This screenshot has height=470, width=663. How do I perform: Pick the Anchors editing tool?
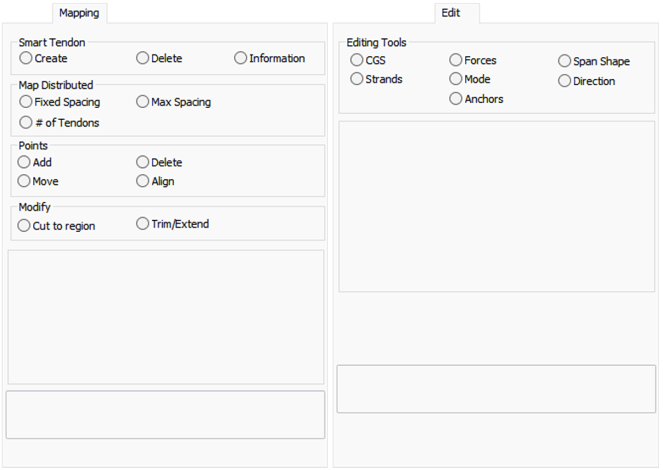455,99
